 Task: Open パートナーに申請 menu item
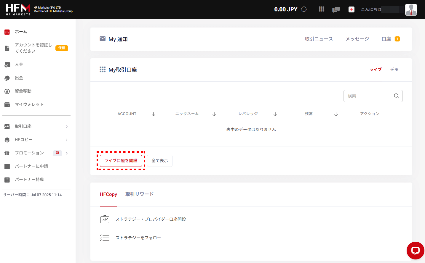click(x=31, y=166)
